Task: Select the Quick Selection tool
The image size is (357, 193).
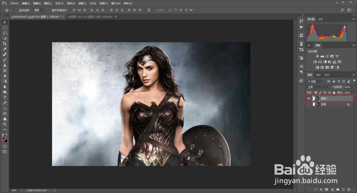Action: 5,38
